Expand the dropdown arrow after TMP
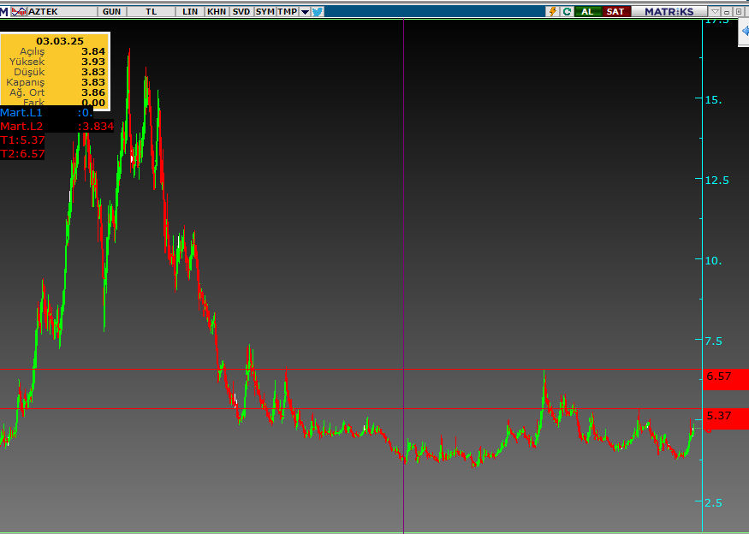The image size is (749, 534). [x=305, y=12]
